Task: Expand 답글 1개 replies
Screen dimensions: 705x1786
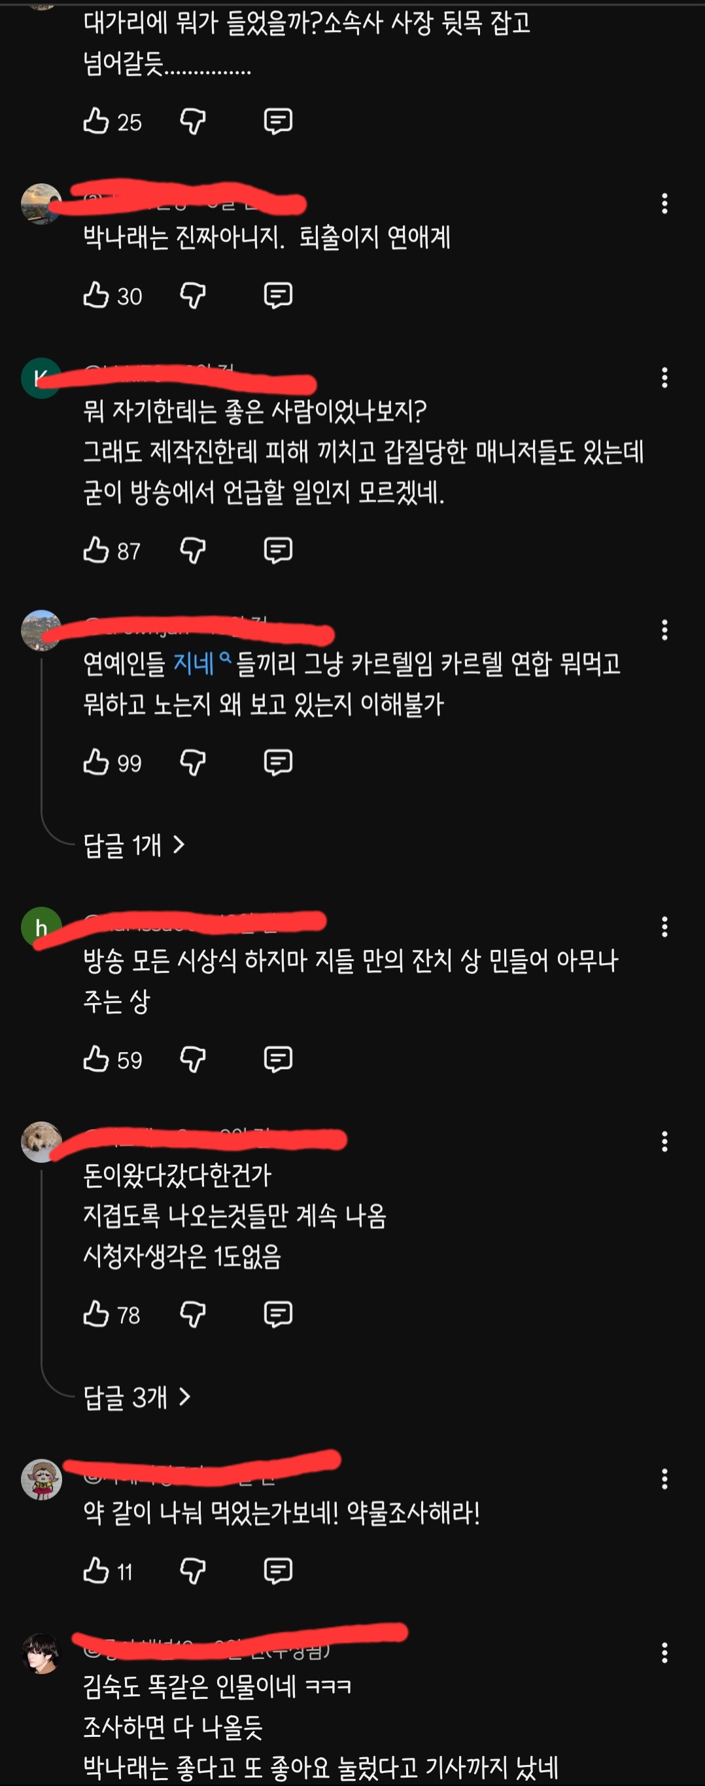Action: coord(134,845)
